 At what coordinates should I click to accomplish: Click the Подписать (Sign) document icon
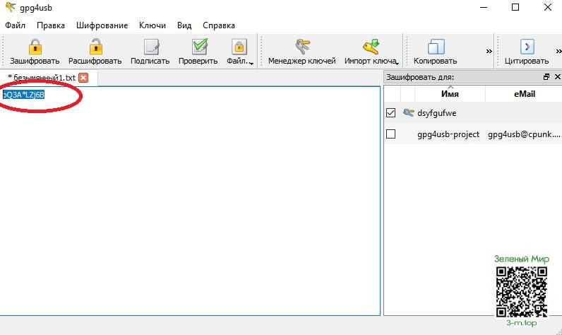pyautogui.click(x=150, y=47)
